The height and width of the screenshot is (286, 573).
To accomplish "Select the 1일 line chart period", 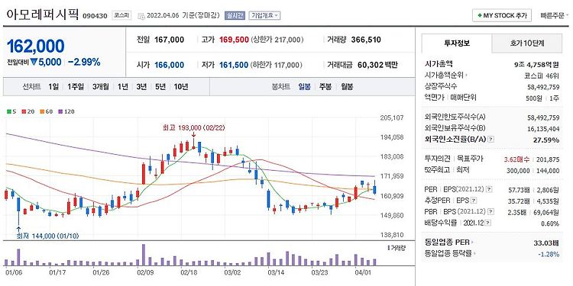I will pos(53,87).
